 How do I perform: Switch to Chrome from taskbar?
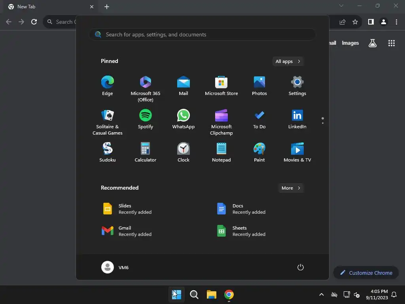(x=229, y=294)
